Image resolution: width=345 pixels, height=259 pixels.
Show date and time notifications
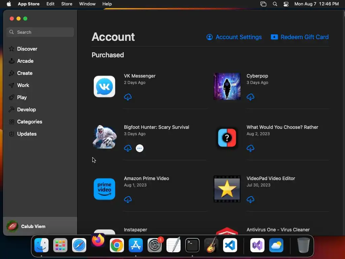pos(316,4)
